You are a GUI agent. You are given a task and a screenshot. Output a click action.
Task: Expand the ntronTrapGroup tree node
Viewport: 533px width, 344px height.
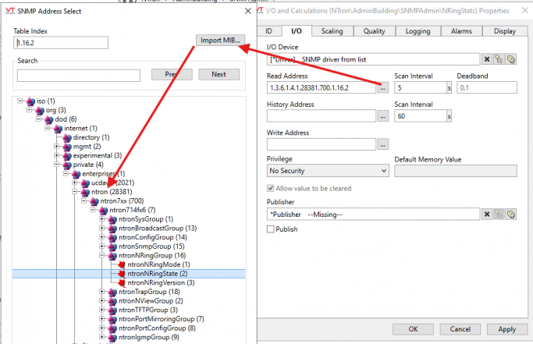coord(102,292)
